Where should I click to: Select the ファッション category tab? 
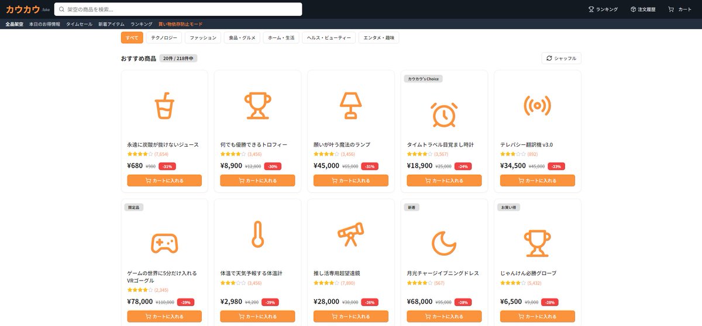[204, 37]
